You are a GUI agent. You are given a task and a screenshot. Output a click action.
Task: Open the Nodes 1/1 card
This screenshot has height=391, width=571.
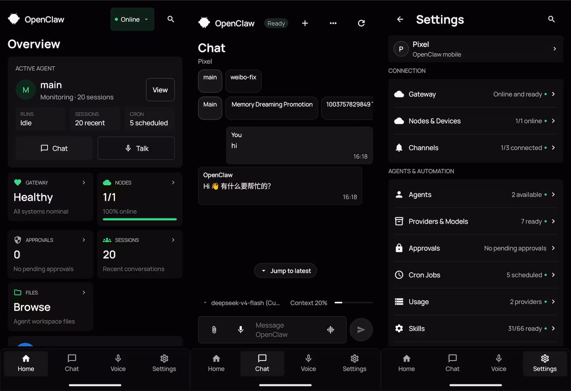click(140, 199)
